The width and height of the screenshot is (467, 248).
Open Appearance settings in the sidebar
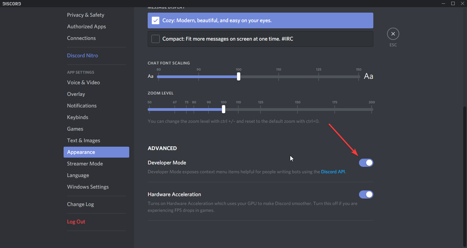coord(81,152)
